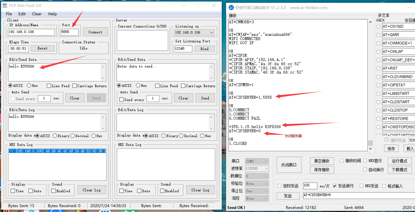Click server Clear Log button
Image resolution: width=415 pixels, height=212 pixels.
coord(200,190)
